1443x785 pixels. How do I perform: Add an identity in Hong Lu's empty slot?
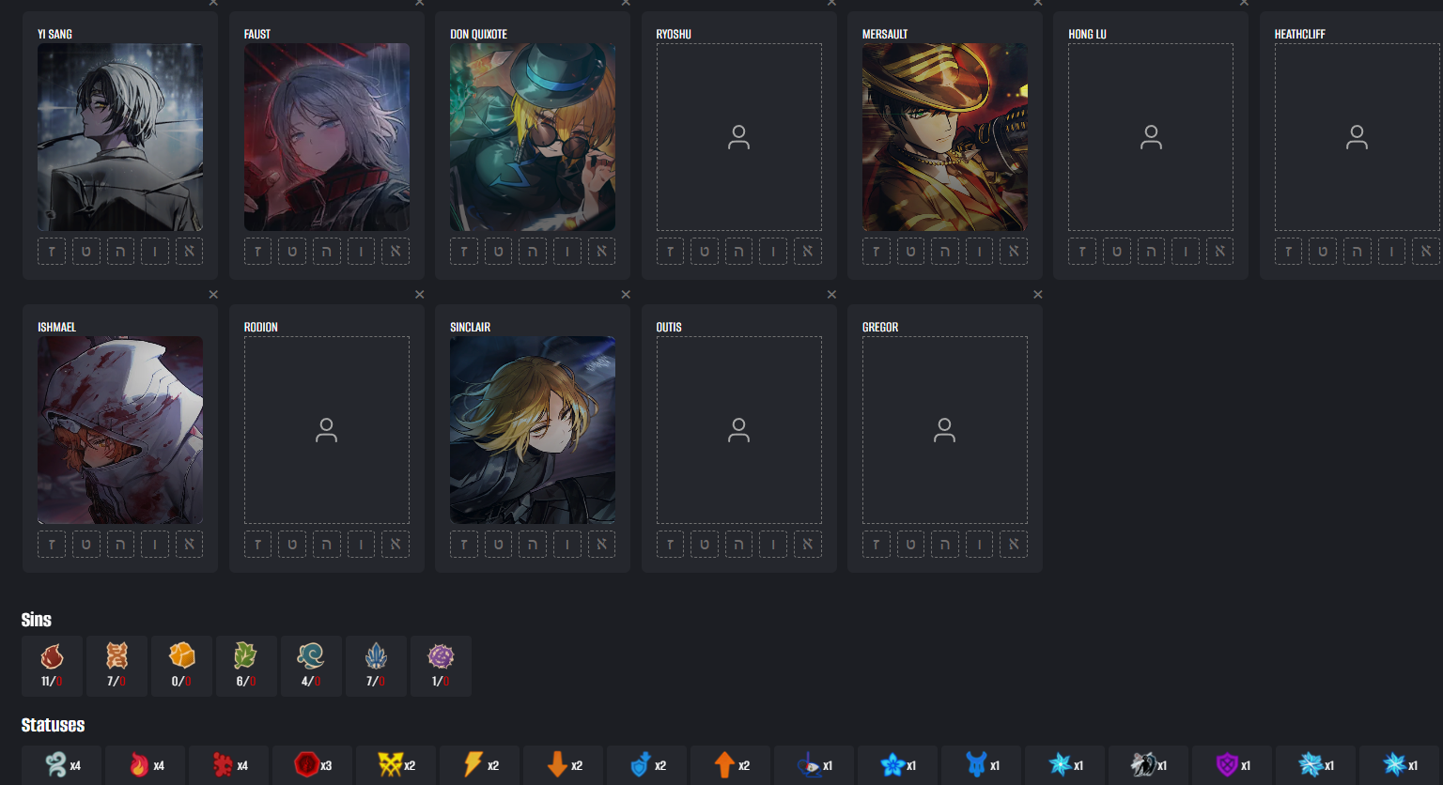pos(1151,137)
